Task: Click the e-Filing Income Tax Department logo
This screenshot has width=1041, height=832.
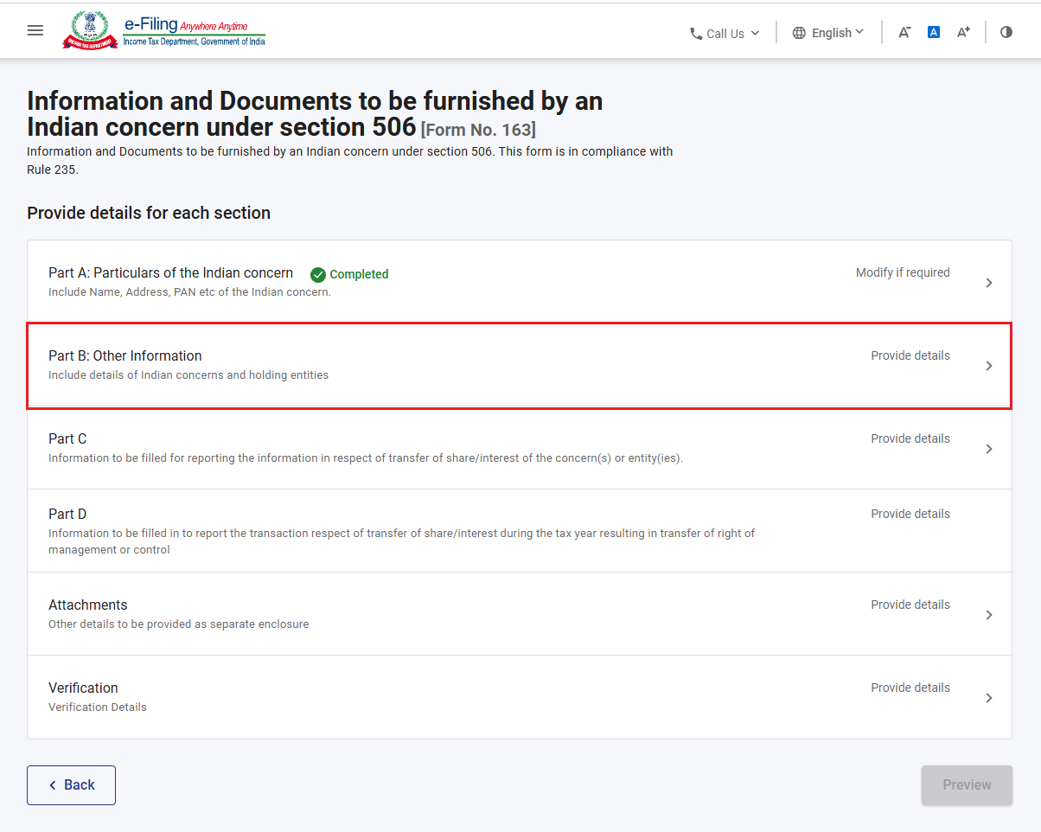Action: click(163, 31)
